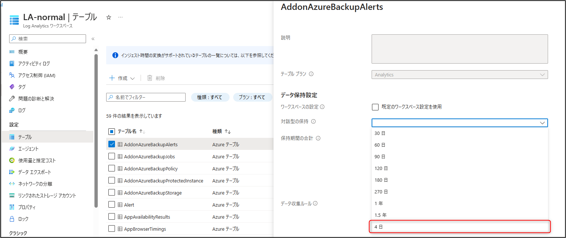The image size is (566, 238).
Task: Toggle the select-all tables checkbox in header
Action: [112, 131]
